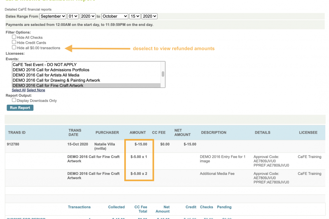Click the Run Report button

pos(20,108)
